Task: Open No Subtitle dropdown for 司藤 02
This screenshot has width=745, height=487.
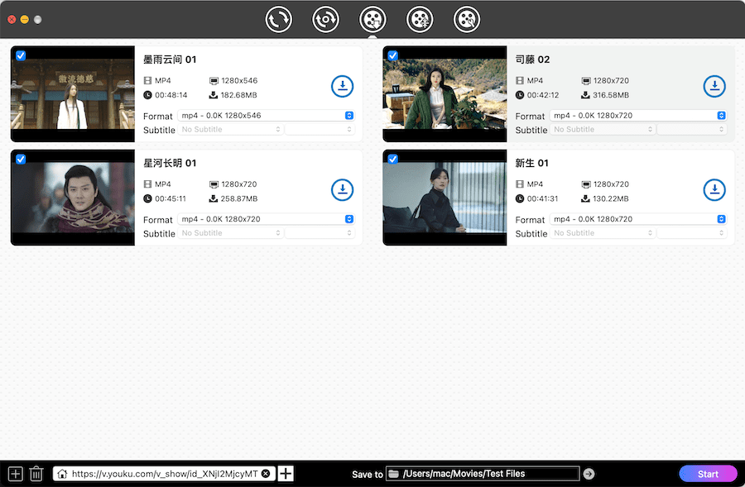Action: pos(603,129)
